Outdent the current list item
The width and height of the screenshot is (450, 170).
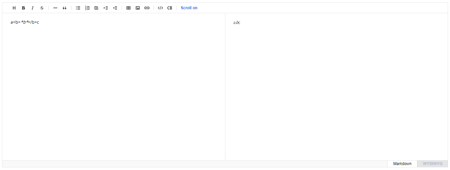coord(115,8)
